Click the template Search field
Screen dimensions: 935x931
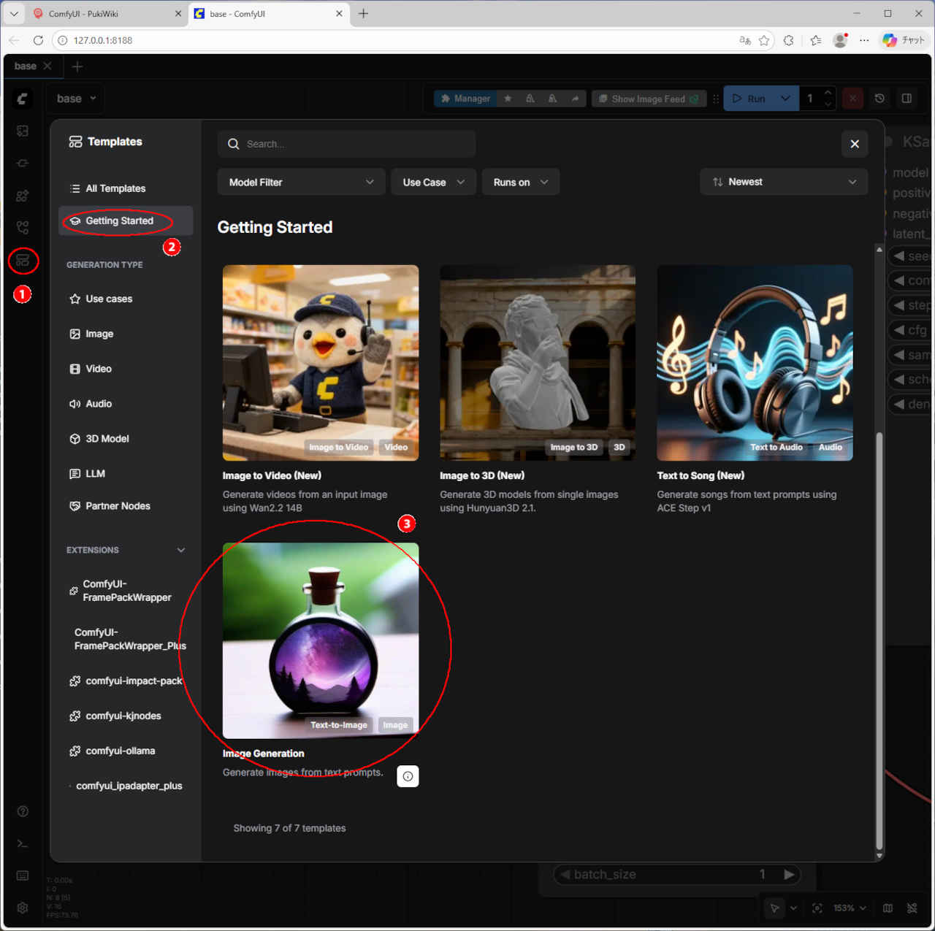347,144
